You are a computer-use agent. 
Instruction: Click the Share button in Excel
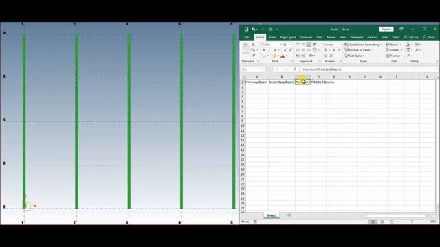pyautogui.click(x=429, y=37)
